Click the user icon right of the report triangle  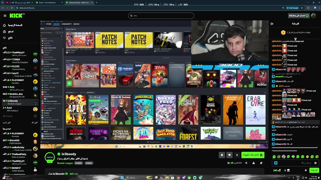(x=261, y=163)
